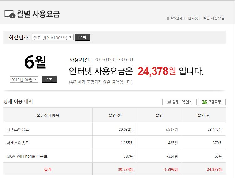Click the home icon in the breadcrumb
Image resolution: width=235 pixels, height=178 pixels.
[168, 18]
